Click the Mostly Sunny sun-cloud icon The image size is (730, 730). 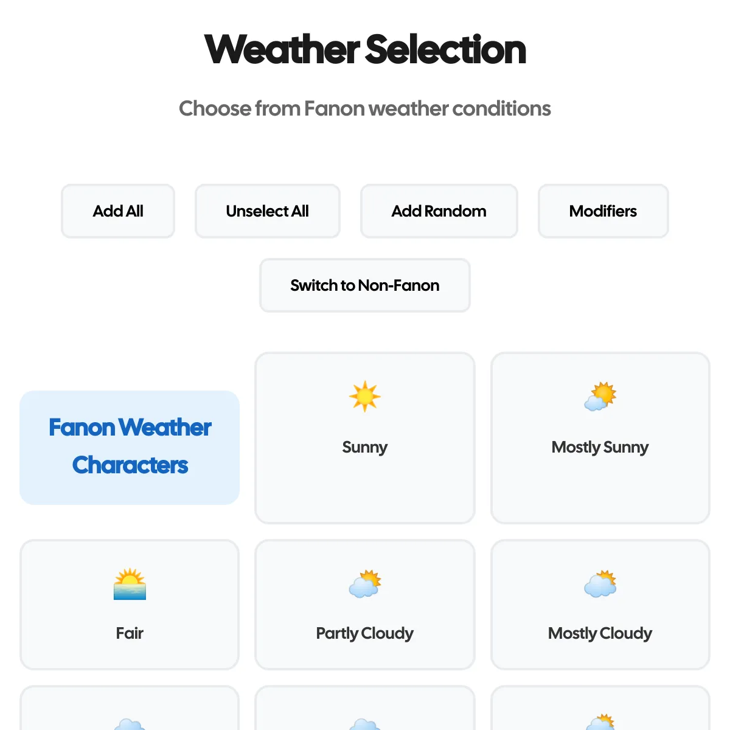(600, 397)
